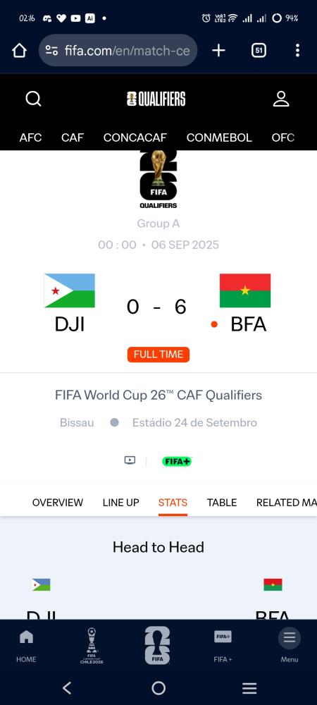Image resolution: width=317 pixels, height=705 pixels.
Task: Open Chrome three-dot overflow menu
Action: (x=297, y=50)
